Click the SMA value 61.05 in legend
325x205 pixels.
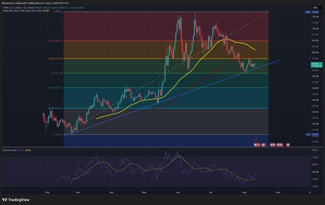click(46, 11)
